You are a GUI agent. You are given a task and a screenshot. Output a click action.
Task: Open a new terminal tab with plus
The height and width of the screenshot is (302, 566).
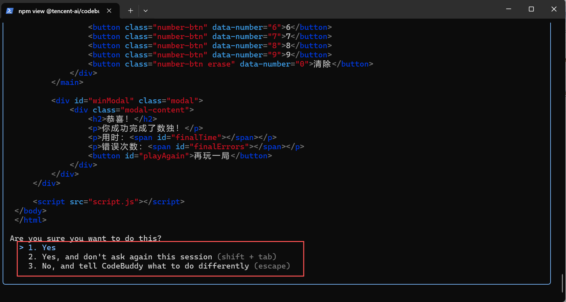(x=130, y=11)
